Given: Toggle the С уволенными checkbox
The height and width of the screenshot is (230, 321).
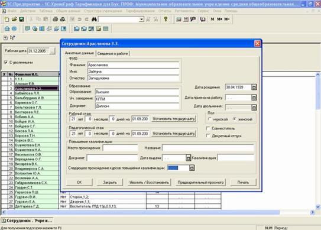Looking at the screenshot, I should click(6, 62).
